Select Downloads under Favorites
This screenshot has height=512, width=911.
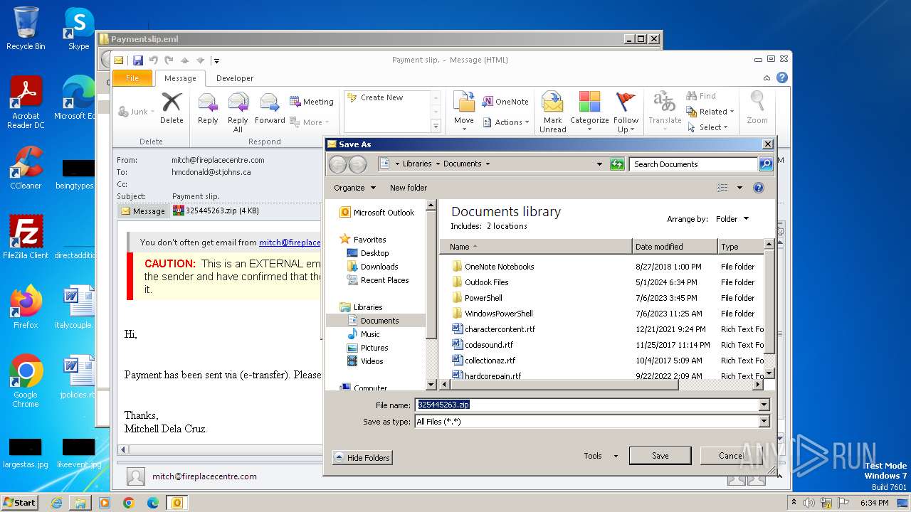[x=372, y=267]
